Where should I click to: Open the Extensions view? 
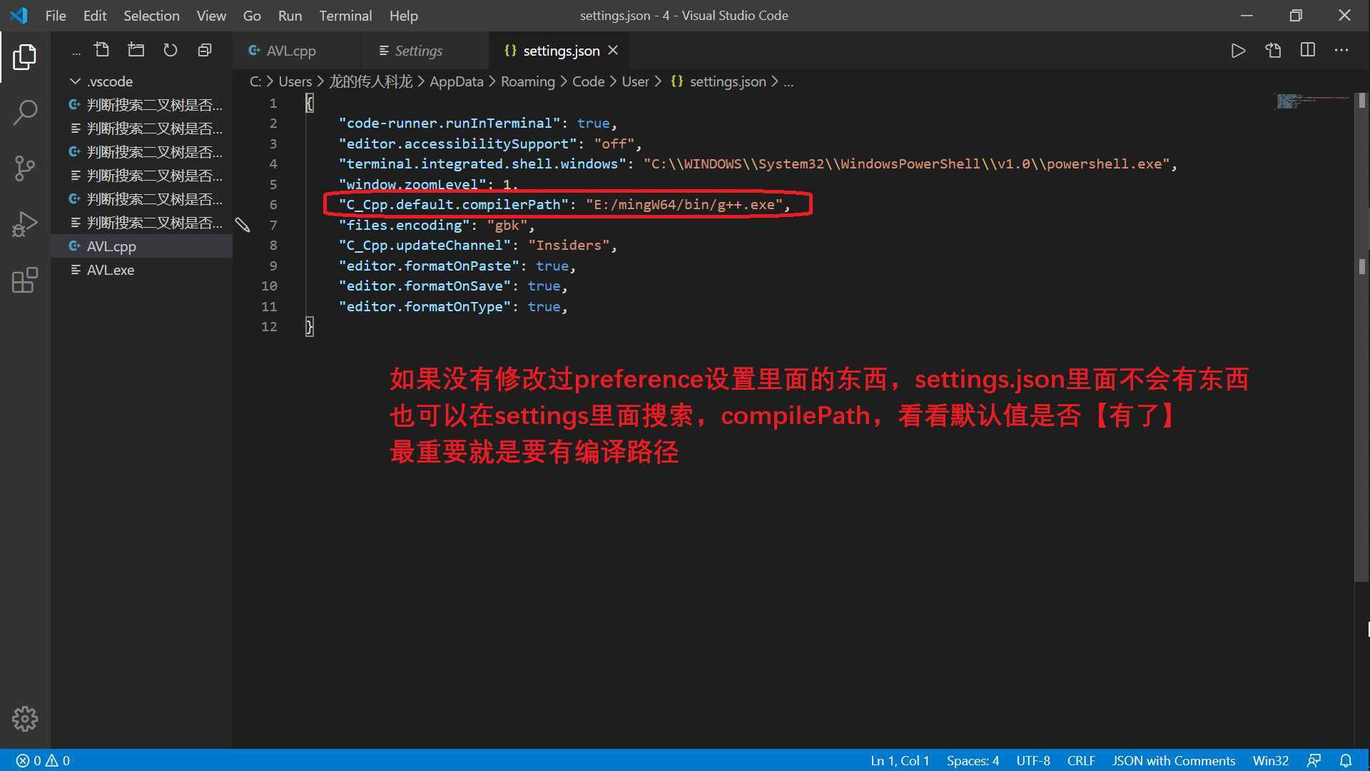pyautogui.click(x=24, y=280)
